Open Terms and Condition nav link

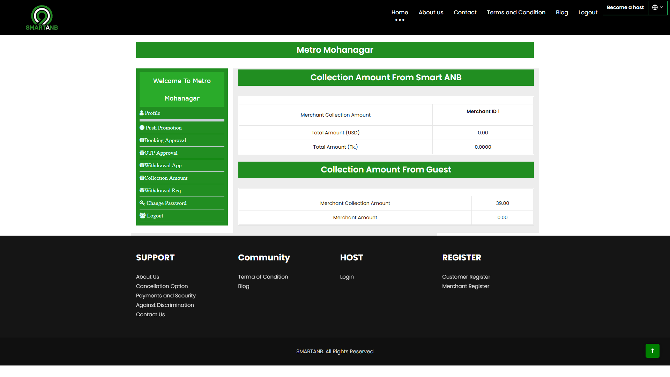click(516, 13)
